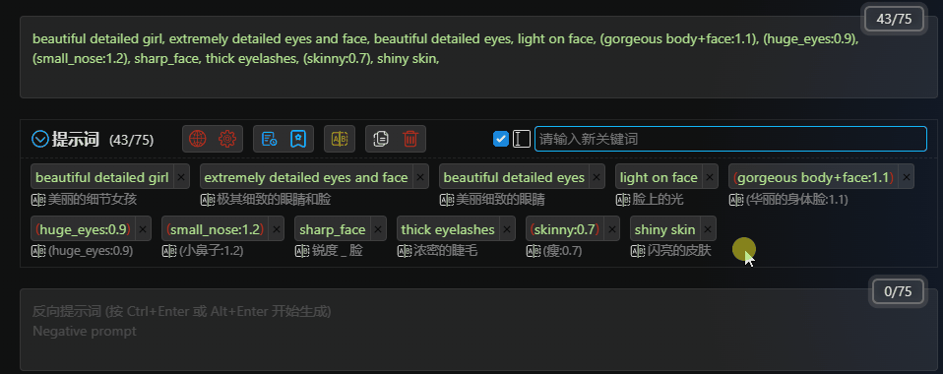The width and height of the screenshot is (943, 374).
Task: Click the positive prompt text area
Action: point(478,57)
